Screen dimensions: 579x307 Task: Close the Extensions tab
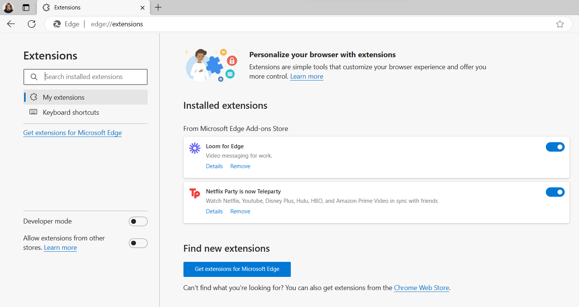click(142, 8)
